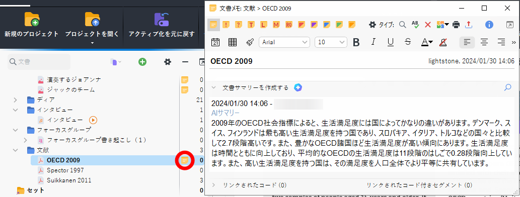Image resolution: width=520 pixels, height=197 pixels.
Task: Insert date with the calendar icon
Action: [x=215, y=42]
